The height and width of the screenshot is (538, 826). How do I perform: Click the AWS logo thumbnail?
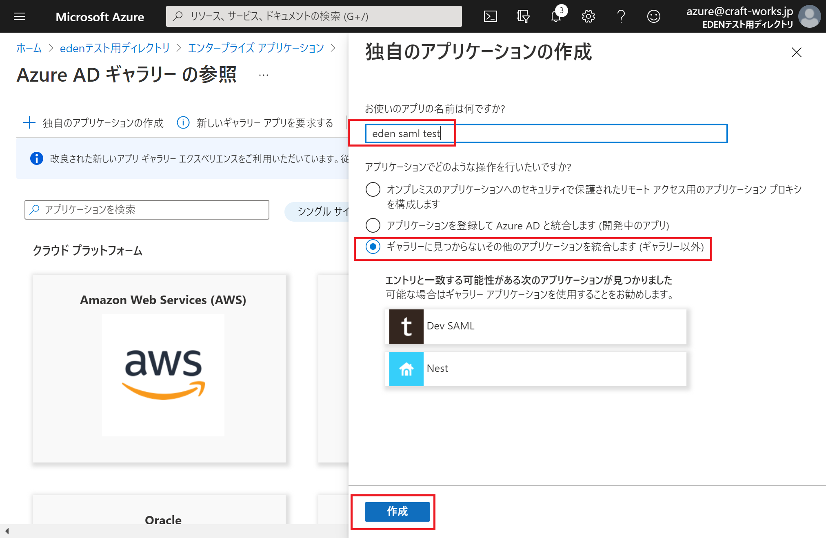coord(163,375)
